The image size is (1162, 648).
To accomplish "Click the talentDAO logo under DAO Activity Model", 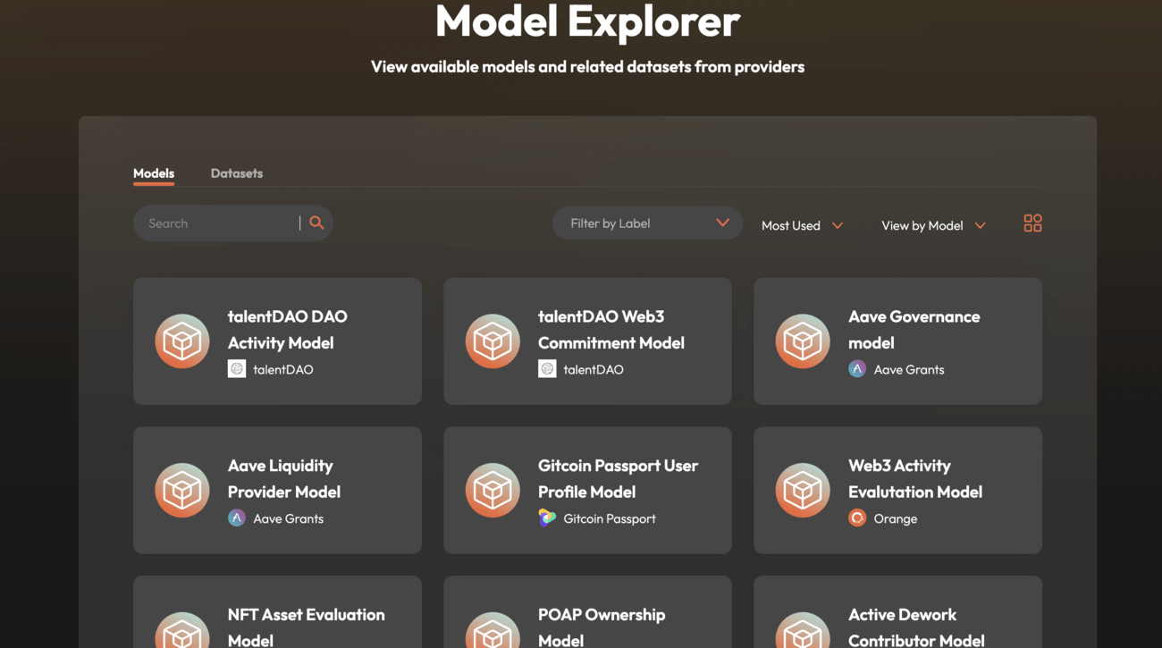I will coord(237,369).
